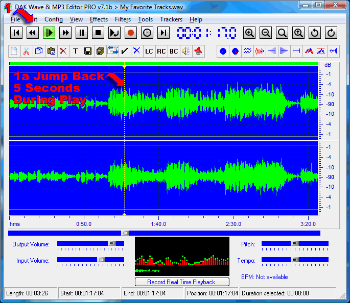Click the timer clock icon

[147, 33]
